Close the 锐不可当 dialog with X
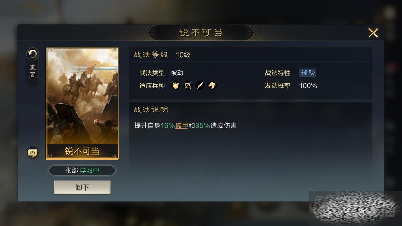The image size is (402, 226). point(373,33)
